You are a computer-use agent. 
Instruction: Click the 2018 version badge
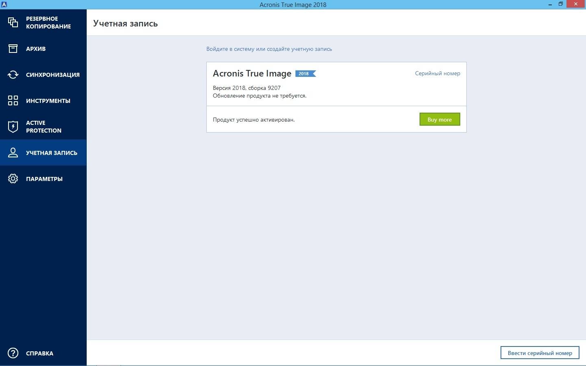tap(306, 74)
